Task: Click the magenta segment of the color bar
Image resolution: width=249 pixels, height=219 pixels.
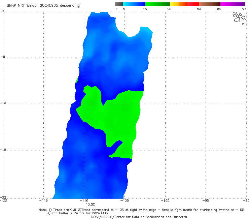Action: pyautogui.click(x=233, y=4)
